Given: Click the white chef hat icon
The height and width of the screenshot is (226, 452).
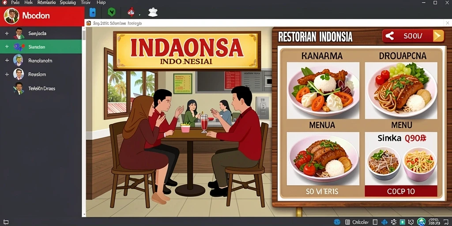Looking at the screenshot, I should pos(153,12).
